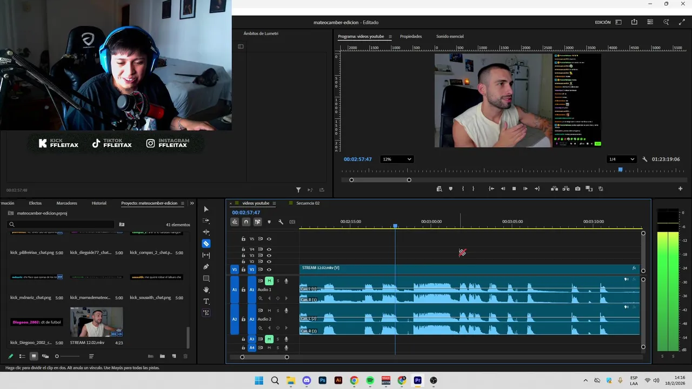Open the Efectos tab
Viewport: 692px width, 389px height.
(35, 203)
